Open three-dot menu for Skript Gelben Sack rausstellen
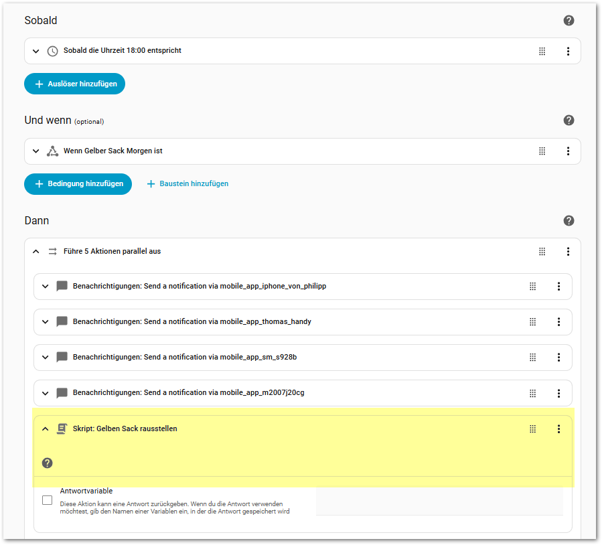602x545 pixels. 558,429
